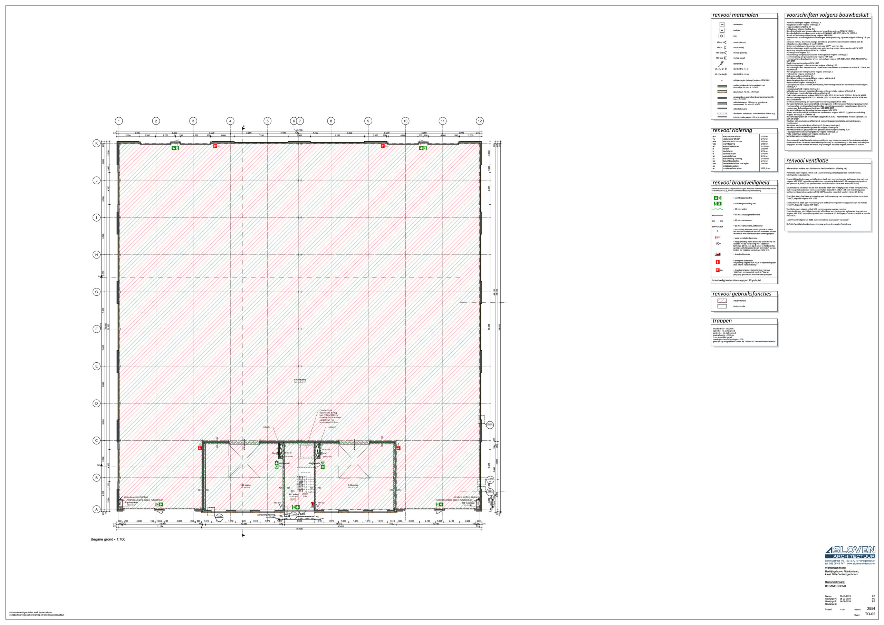This screenshot has width=884, height=625.
Task: Click the Sloven Architectuur logo
Action: pyautogui.click(x=850, y=552)
